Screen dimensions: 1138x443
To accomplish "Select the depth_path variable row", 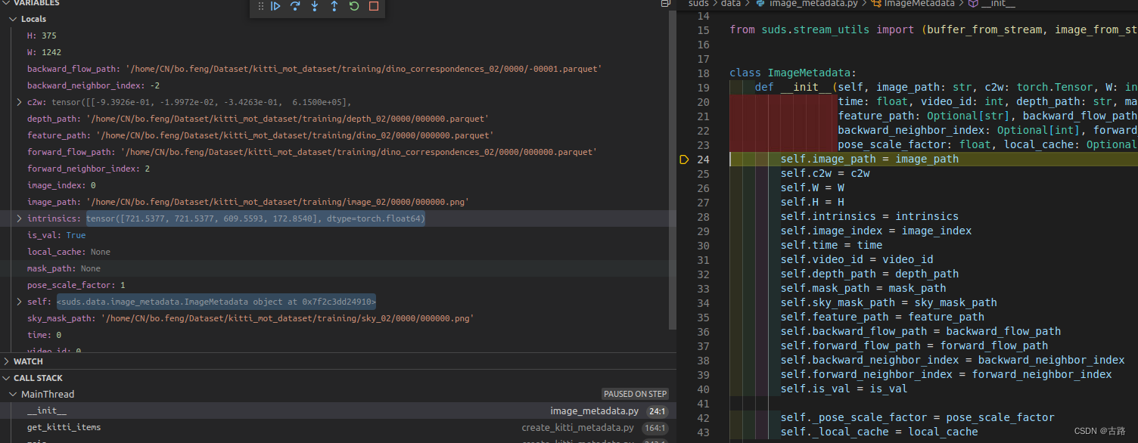I will (334, 119).
